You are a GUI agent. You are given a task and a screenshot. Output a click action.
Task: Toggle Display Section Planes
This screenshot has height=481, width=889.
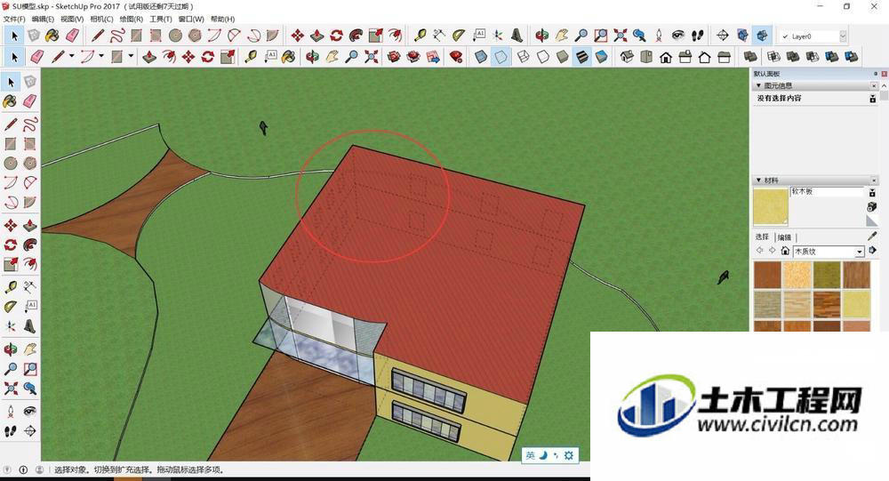click(x=742, y=36)
